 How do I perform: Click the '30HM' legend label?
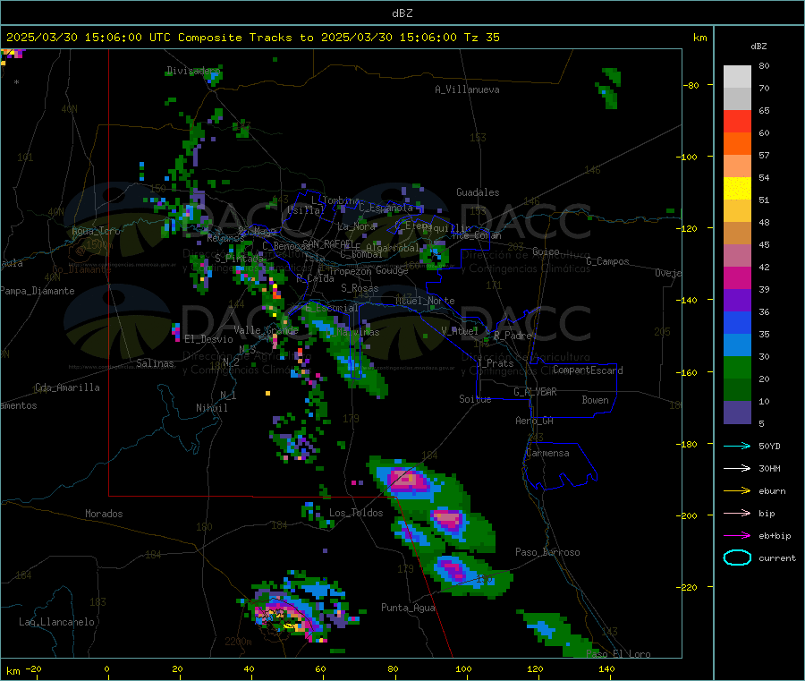click(769, 468)
